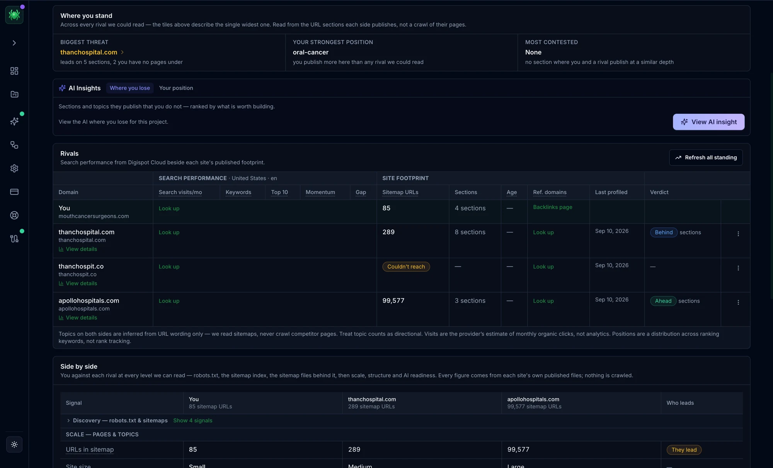Screen dimensions: 773x468
Task: Open View details under apollohospitals.com
Action: click(x=78, y=318)
